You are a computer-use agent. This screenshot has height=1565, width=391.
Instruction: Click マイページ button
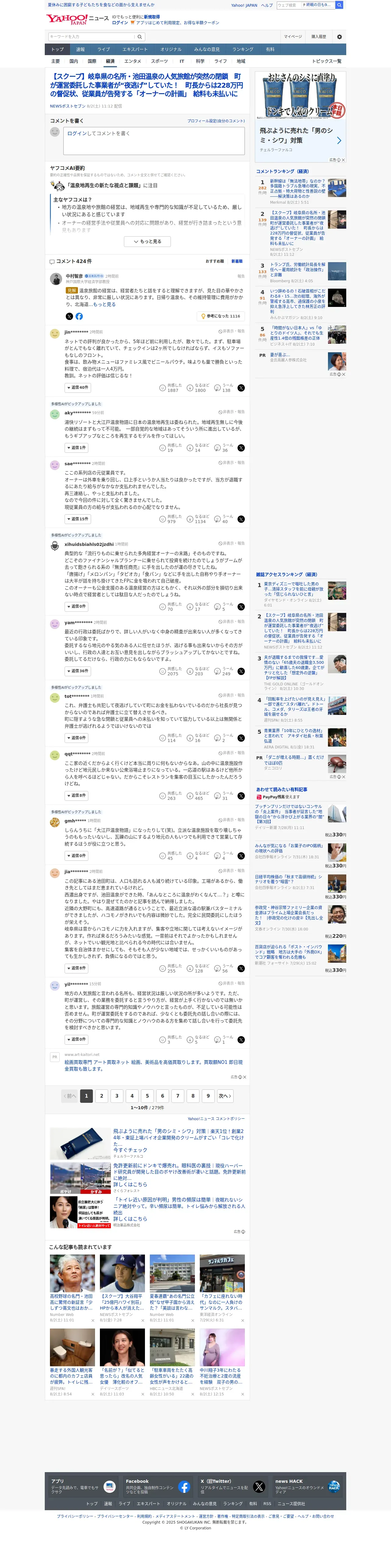pyautogui.click(x=293, y=37)
